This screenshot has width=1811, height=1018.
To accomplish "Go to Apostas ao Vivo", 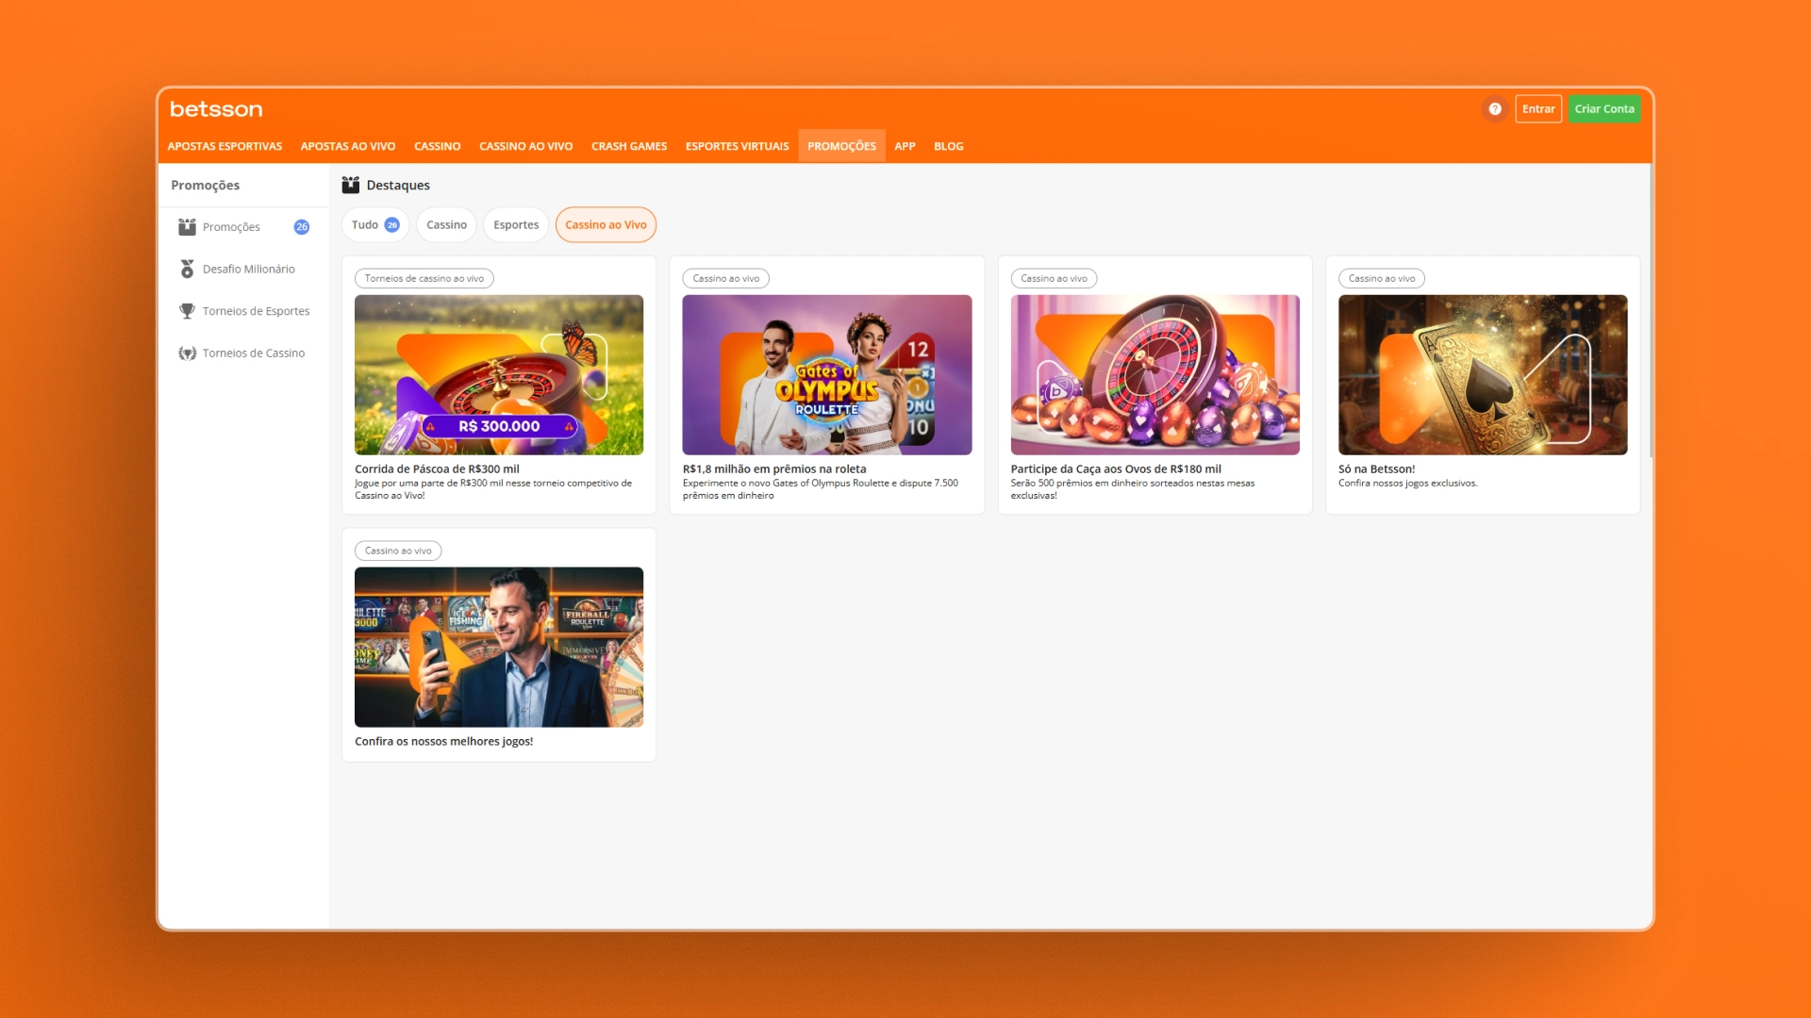I will 348,146.
